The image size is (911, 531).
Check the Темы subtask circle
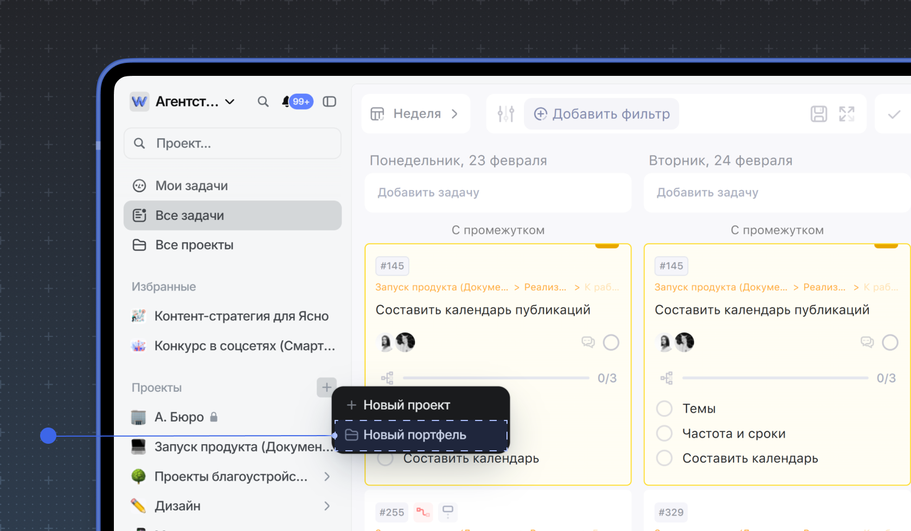click(664, 409)
